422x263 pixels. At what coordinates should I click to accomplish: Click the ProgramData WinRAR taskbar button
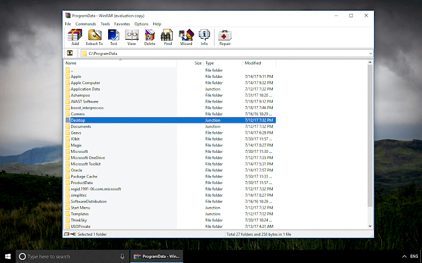[x=157, y=257]
